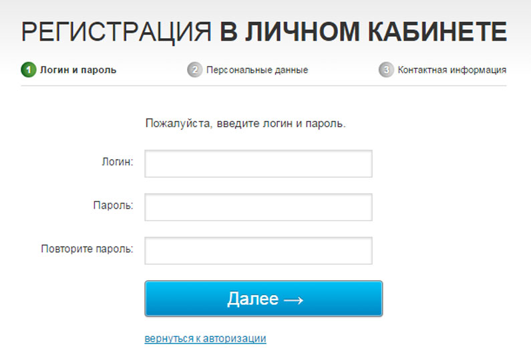Click the bold "В ЛИЧНОМ КАБИНЕТЕ" heading text
Viewport: 531px width, 363px height.
pyautogui.click(x=363, y=31)
